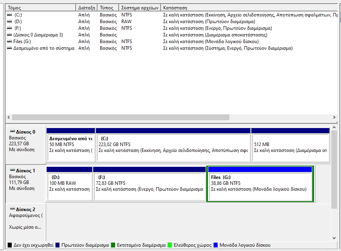Click drive icon of Δίσκος 0 Διαμέρισμα 3 row
Image resolution: width=341 pixels, height=251 pixels.
pyautogui.click(x=9, y=35)
